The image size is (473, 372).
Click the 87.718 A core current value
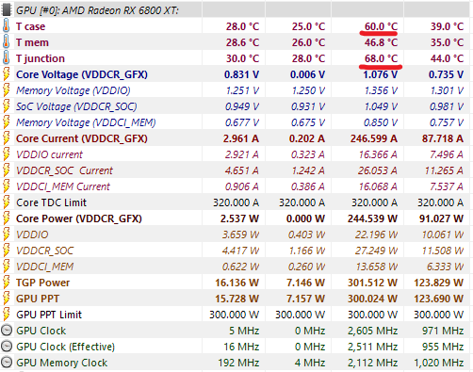(443, 138)
